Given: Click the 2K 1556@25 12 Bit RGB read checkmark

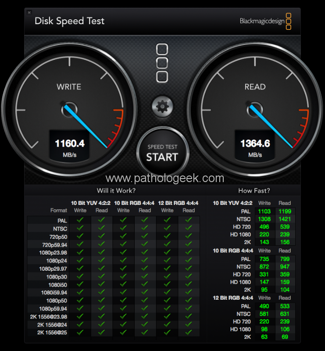Looking at the screenshot, I should [x=189, y=333].
